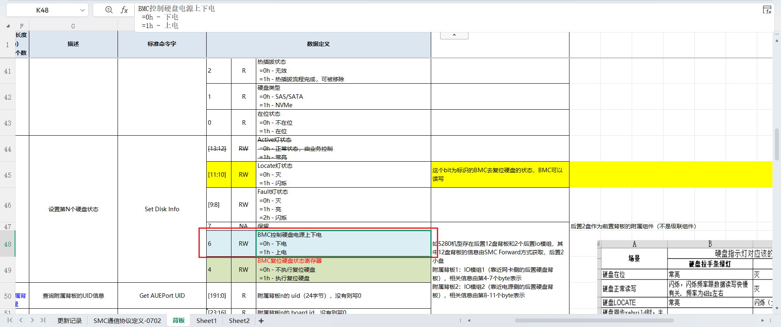Click the yellow Locate灯状态 [11:10] cell
Screen dimensions: 781x327
pos(218,175)
